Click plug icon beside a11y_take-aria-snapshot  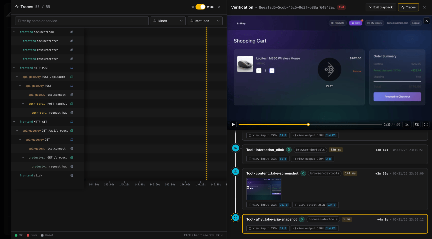[302, 219]
